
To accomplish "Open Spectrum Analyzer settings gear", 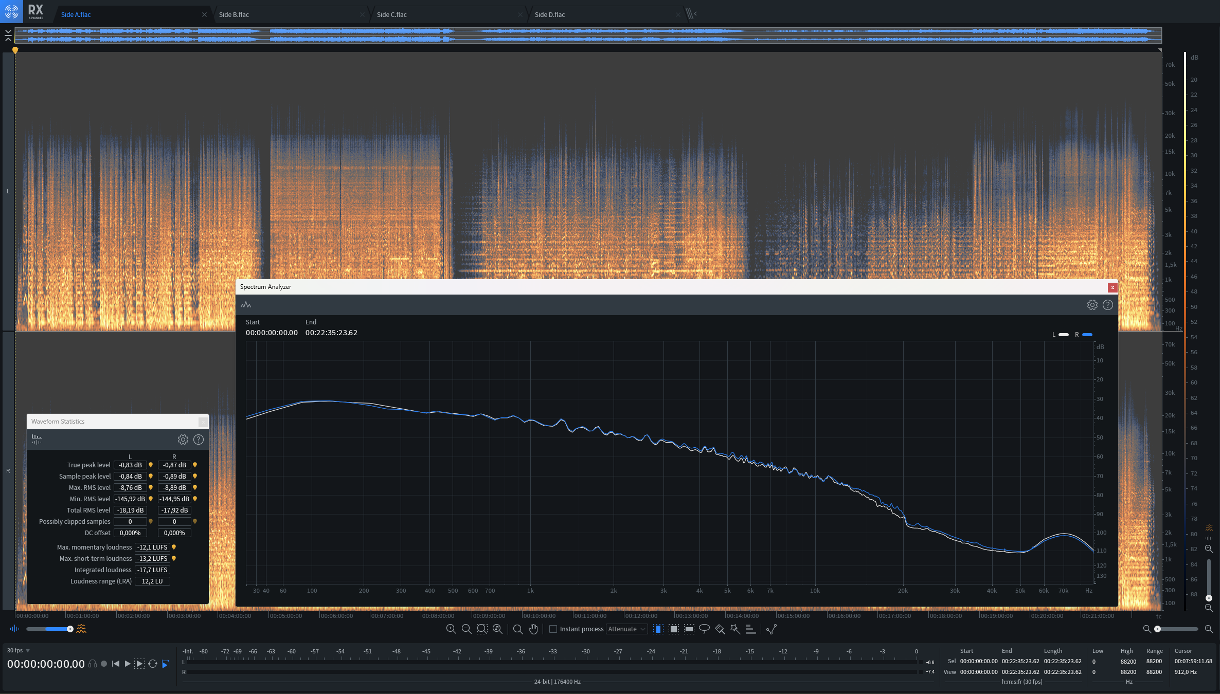I will (1092, 305).
